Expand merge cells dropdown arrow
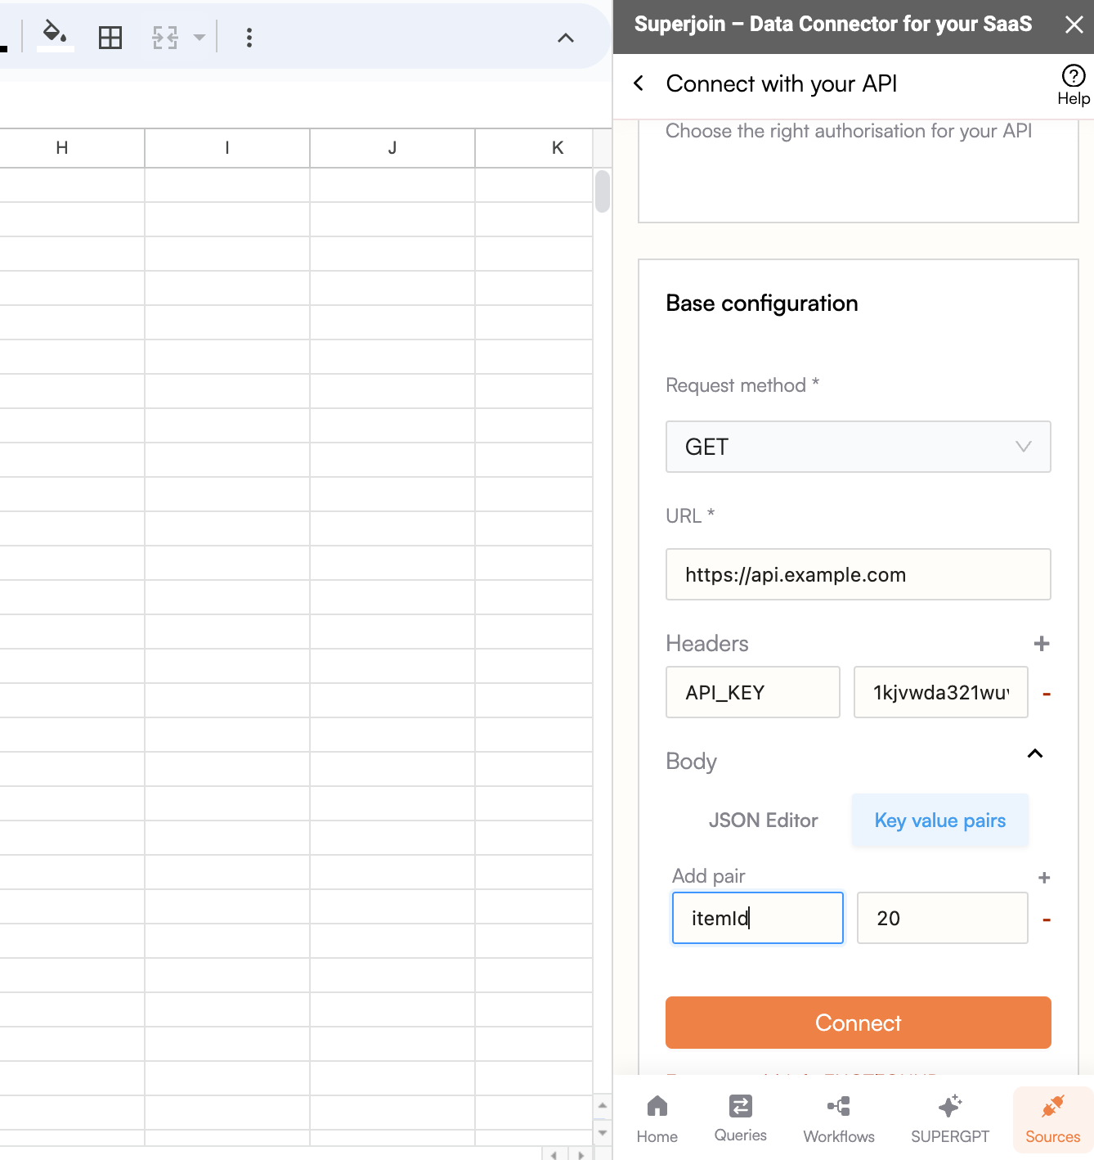The width and height of the screenshot is (1094, 1160). pyautogui.click(x=199, y=38)
